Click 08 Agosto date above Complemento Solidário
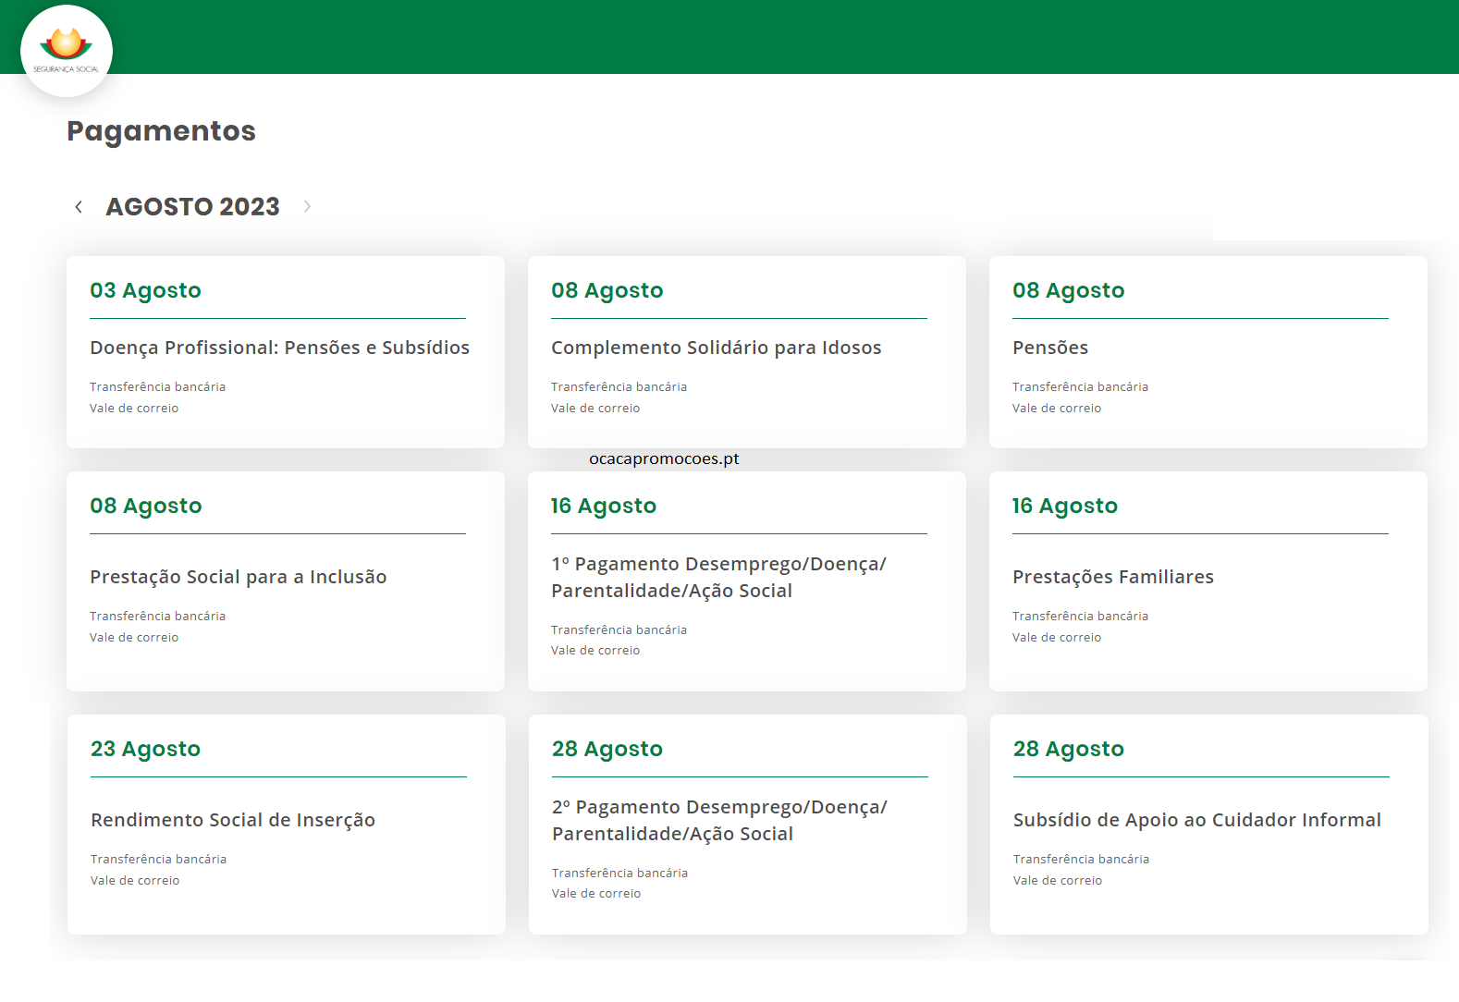This screenshot has height=1002, width=1459. click(607, 290)
